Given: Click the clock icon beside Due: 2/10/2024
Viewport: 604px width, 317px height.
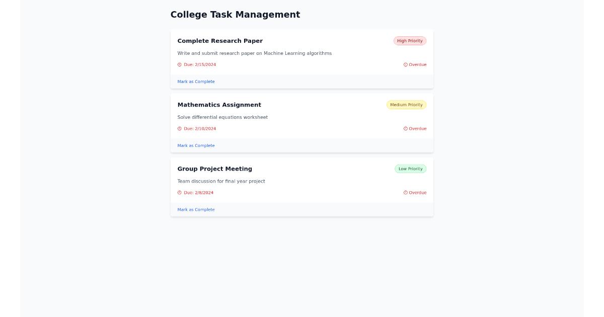Looking at the screenshot, I should click(x=179, y=128).
